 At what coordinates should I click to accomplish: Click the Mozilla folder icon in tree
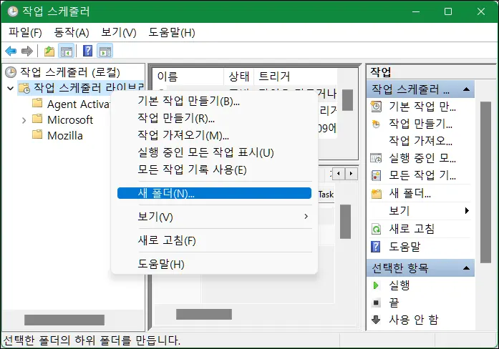37,134
